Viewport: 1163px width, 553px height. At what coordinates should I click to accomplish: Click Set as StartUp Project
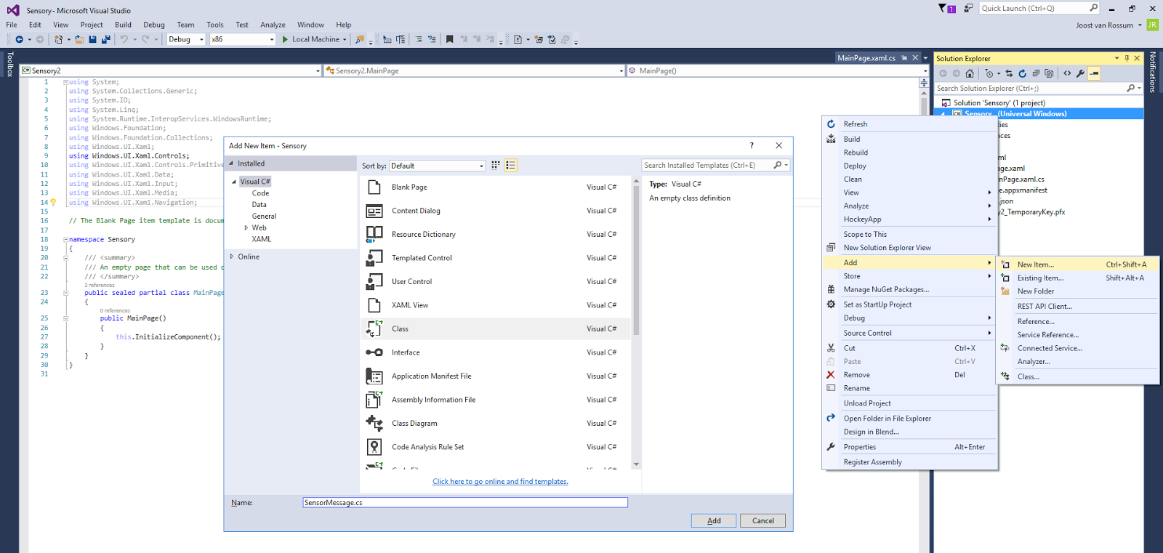point(909,304)
